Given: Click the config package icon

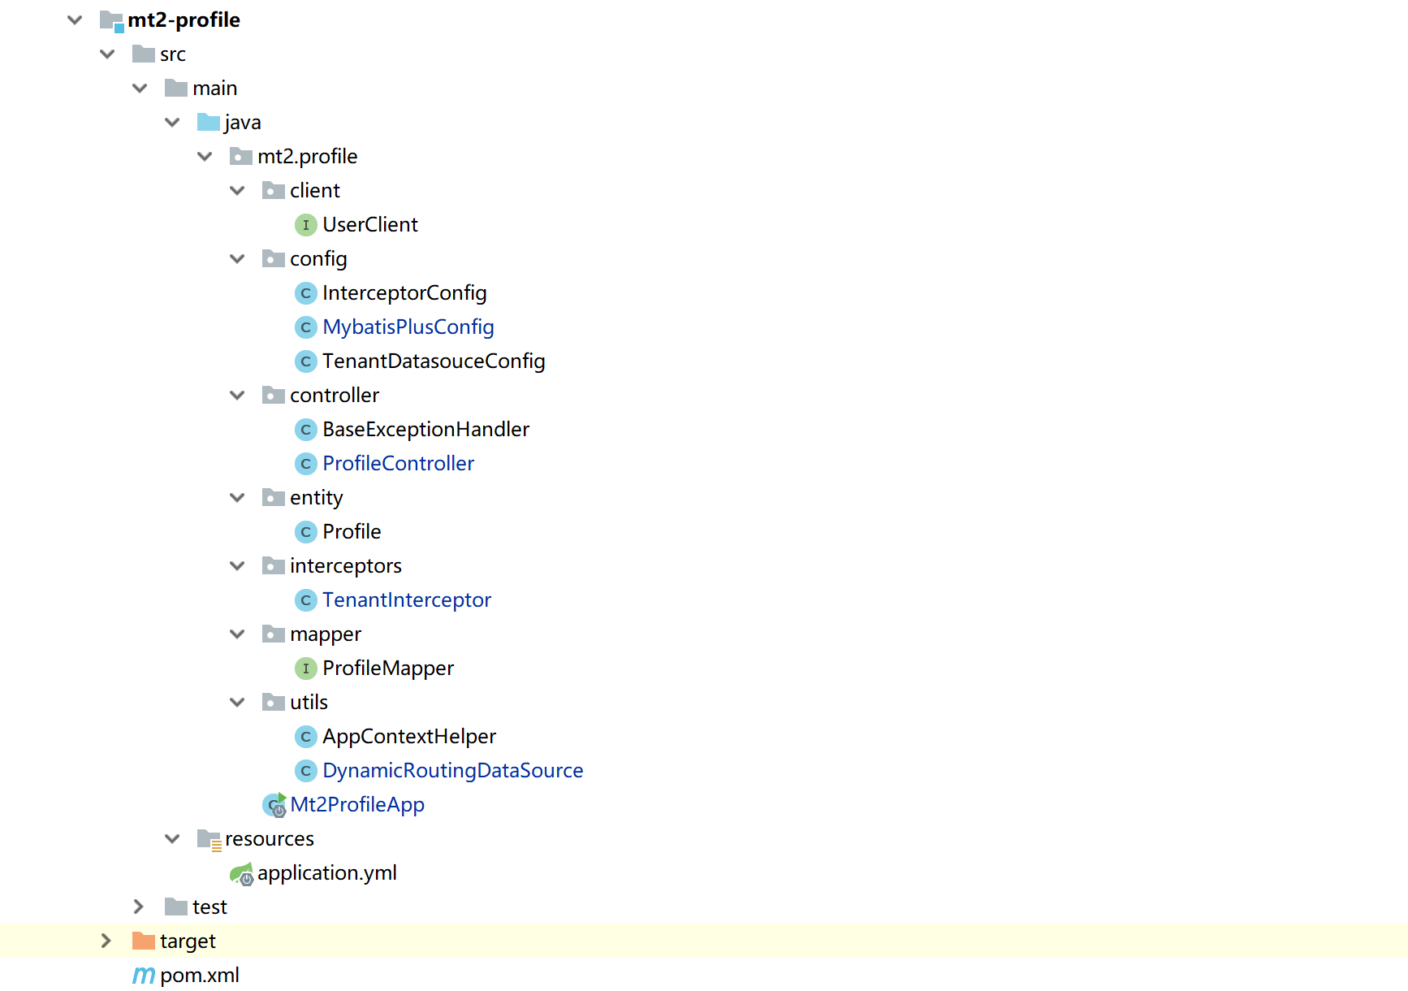Looking at the screenshot, I should [x=274, y=258].
